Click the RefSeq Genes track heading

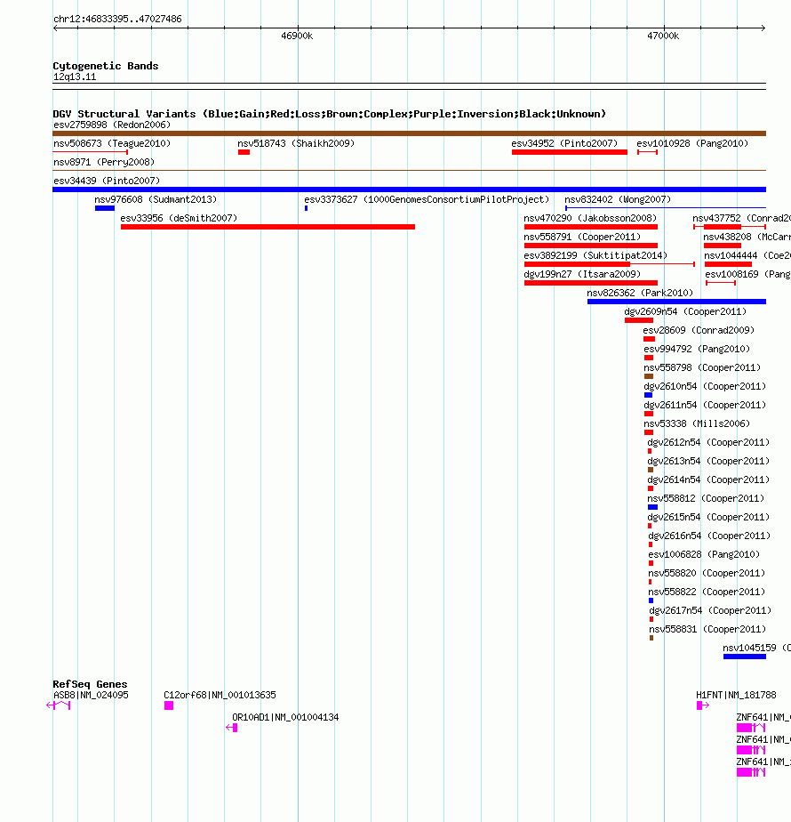point(90,684)
